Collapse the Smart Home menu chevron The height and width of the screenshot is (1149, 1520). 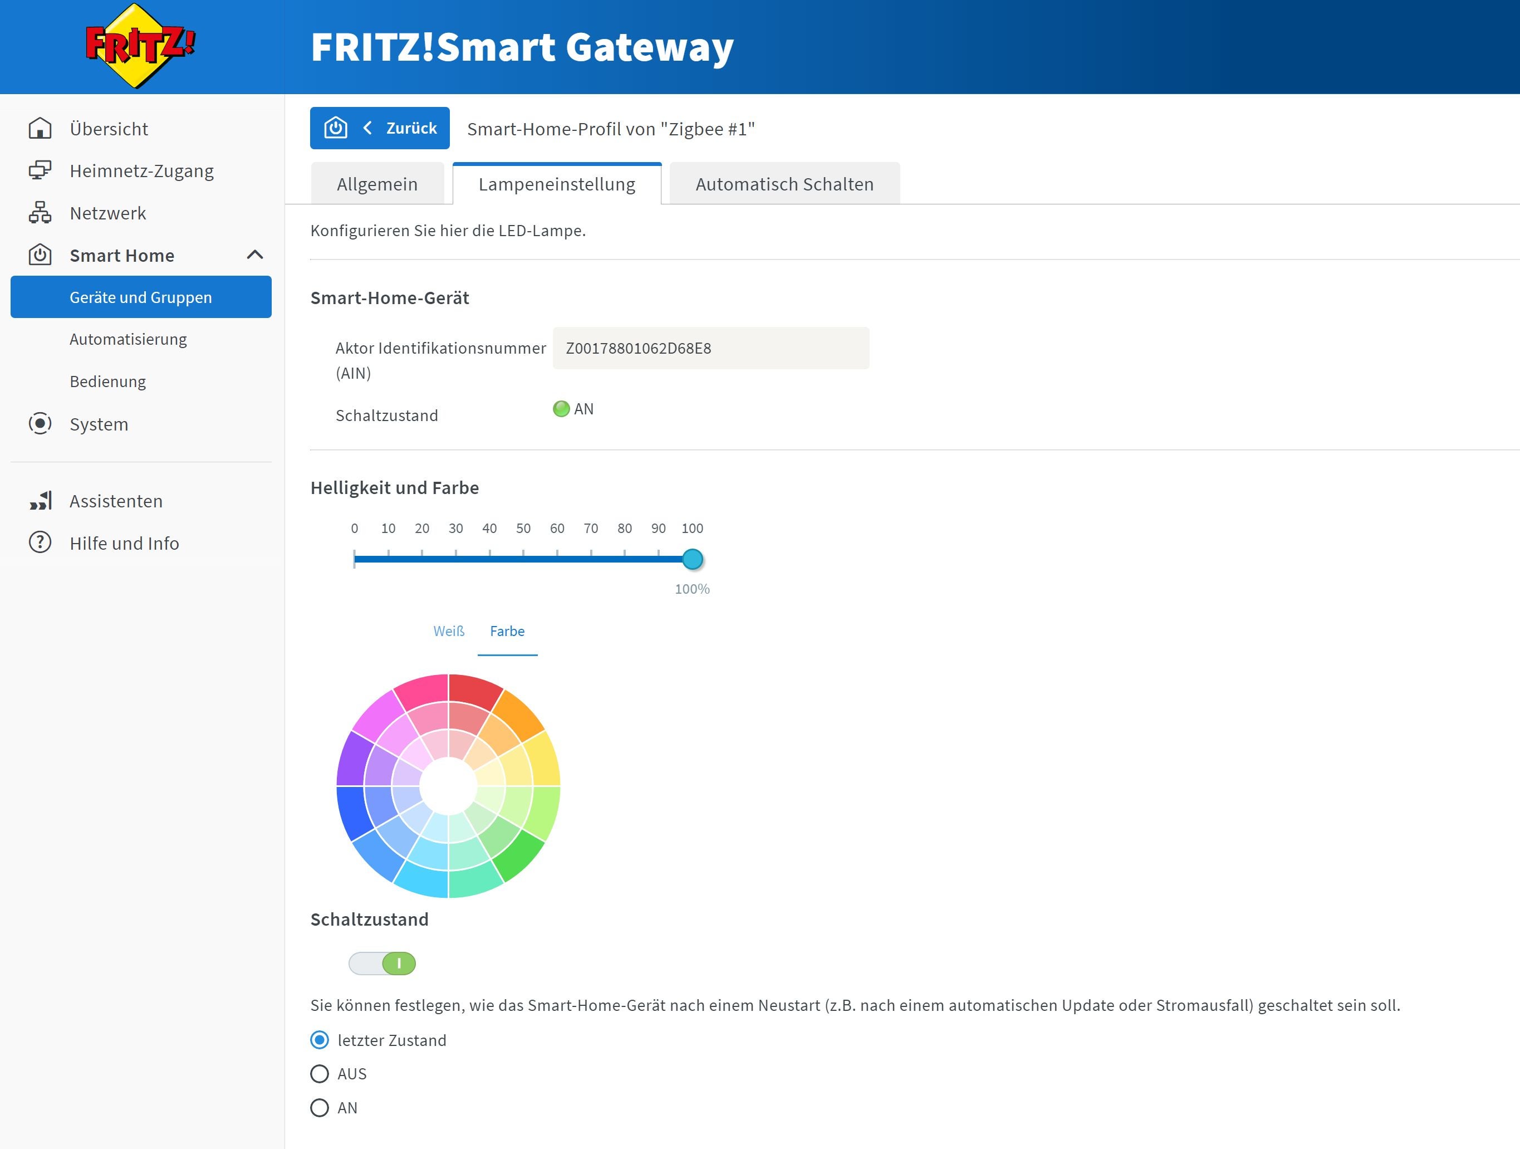255,255
